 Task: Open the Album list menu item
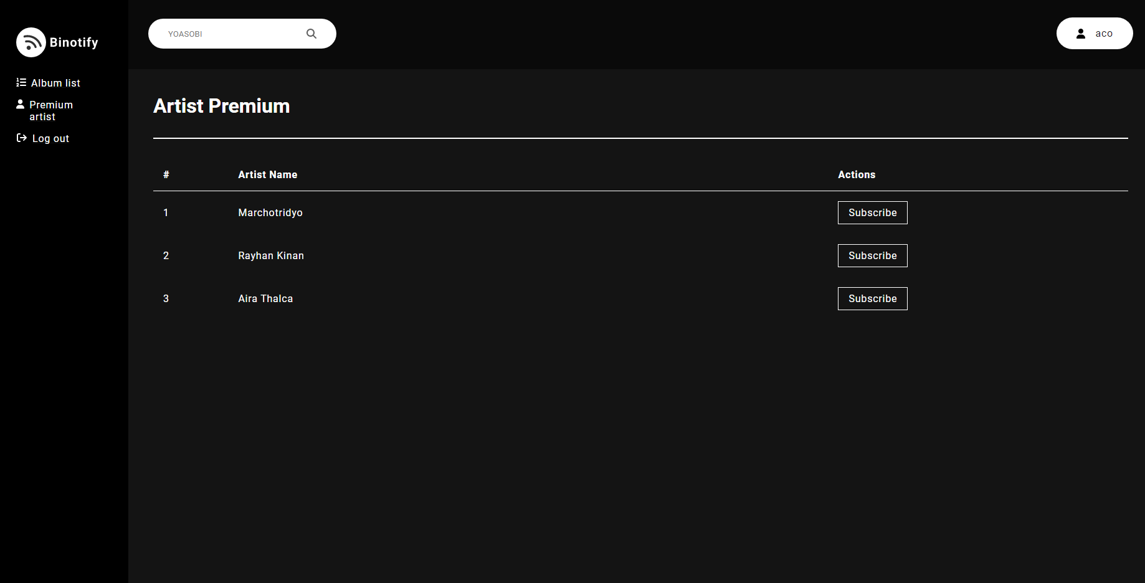pyautogui.click(x=49, y=83)
